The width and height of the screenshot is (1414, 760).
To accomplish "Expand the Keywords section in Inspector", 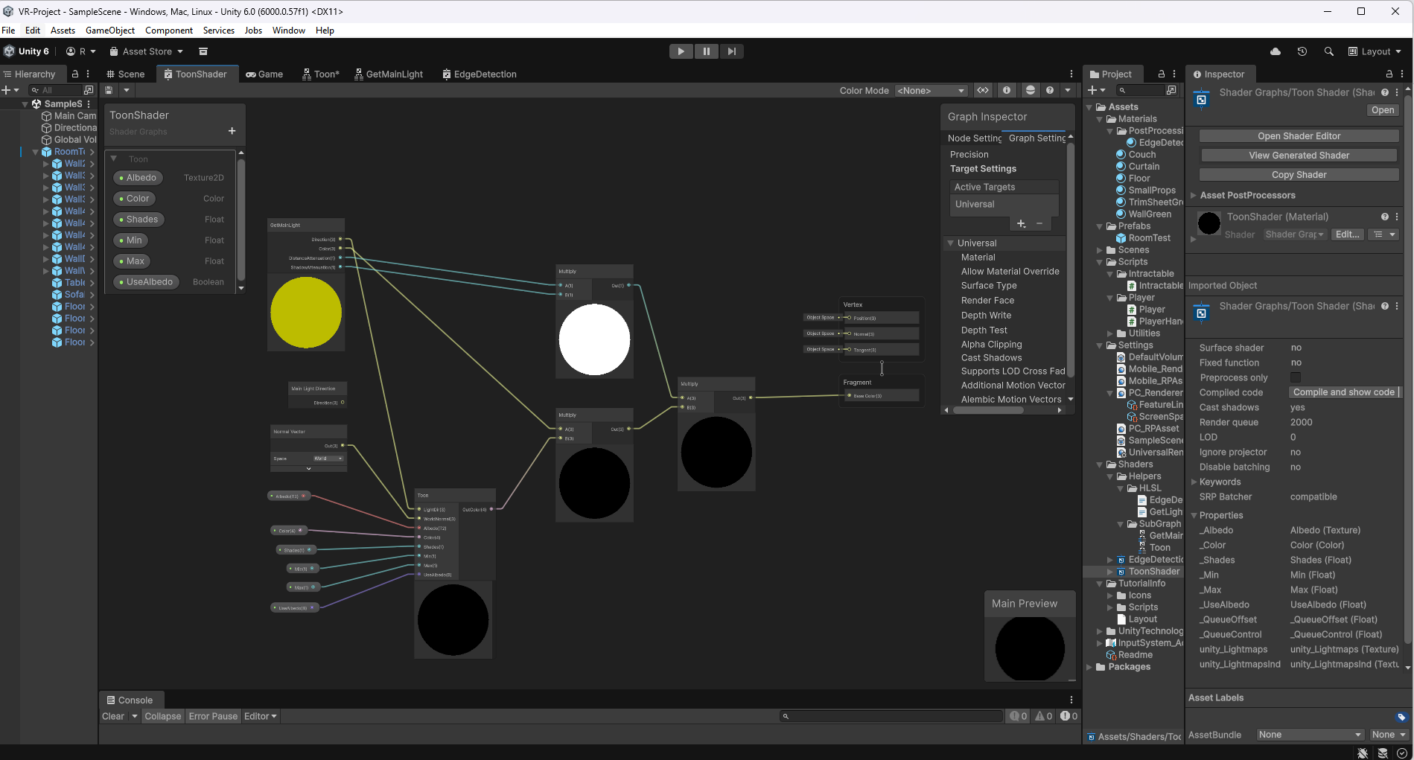I will [1194, 482].
